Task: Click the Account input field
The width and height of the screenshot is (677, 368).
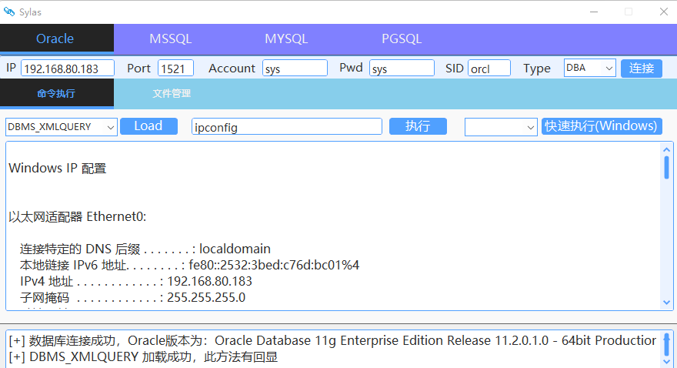Action: (x=295, y=69)
